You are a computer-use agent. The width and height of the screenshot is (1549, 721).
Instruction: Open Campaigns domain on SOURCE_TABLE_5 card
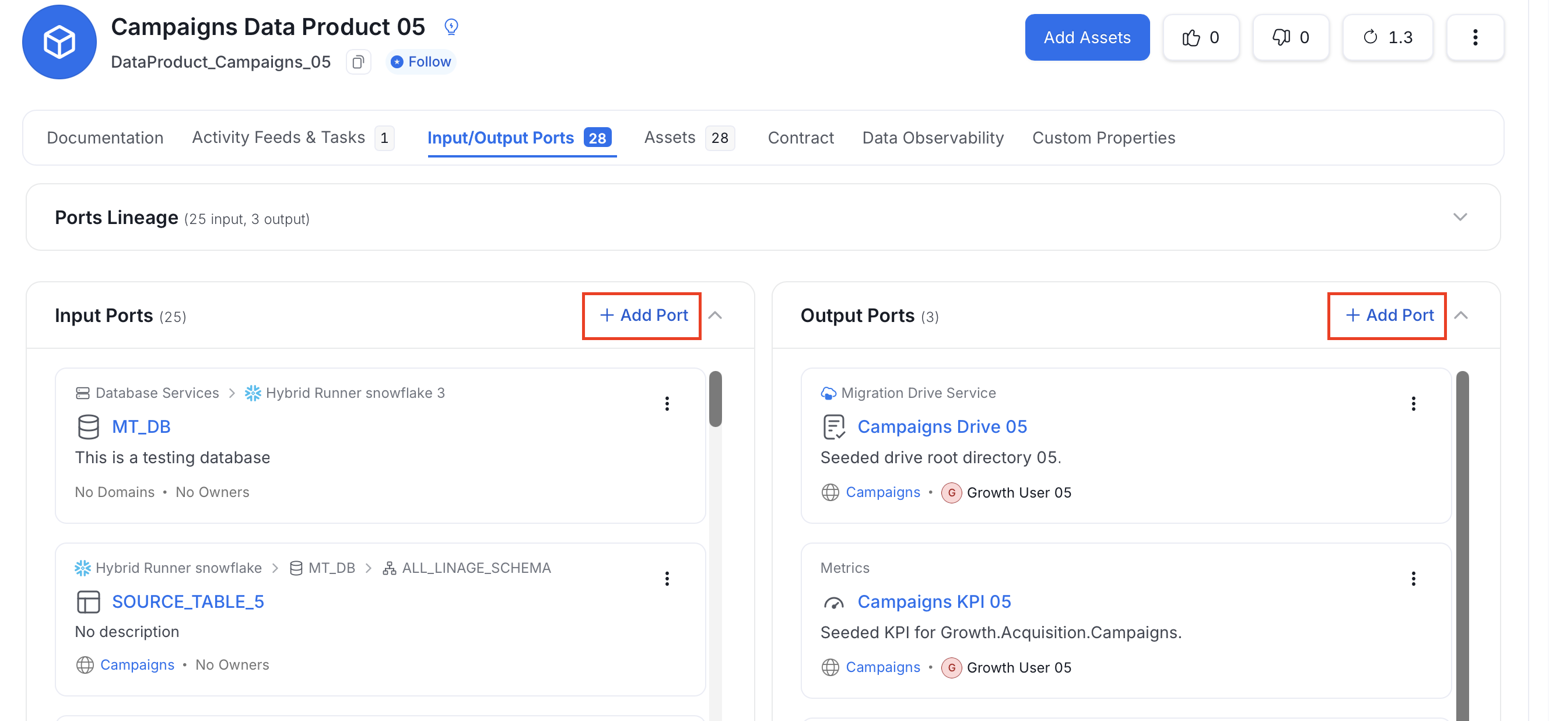(x=137, y=664)
